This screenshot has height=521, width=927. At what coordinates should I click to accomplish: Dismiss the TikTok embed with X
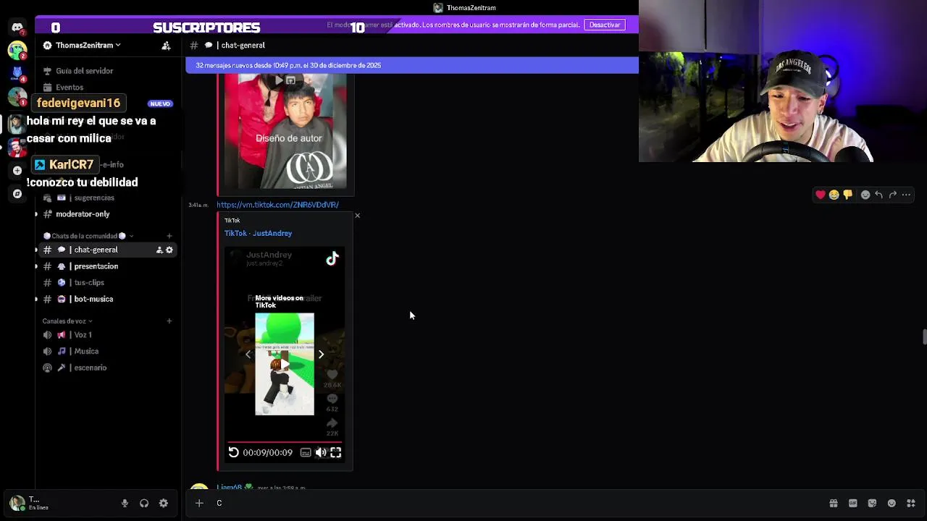pos(357,216)
